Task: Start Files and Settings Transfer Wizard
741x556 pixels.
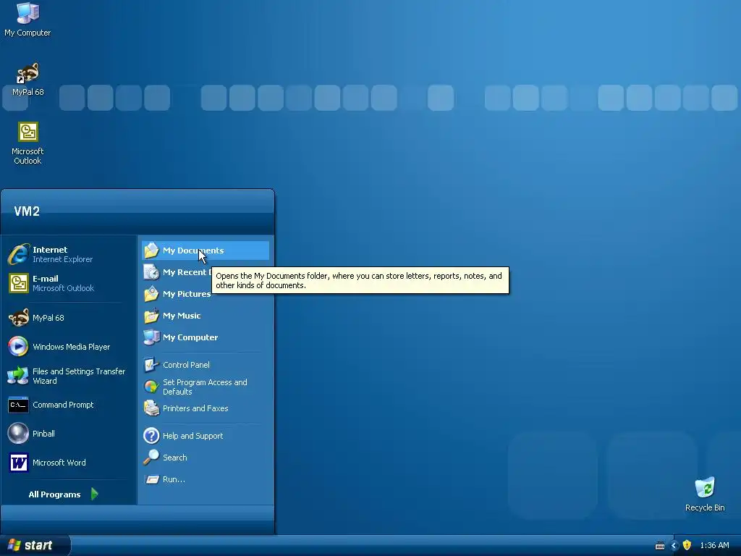Action: (69, 376)
